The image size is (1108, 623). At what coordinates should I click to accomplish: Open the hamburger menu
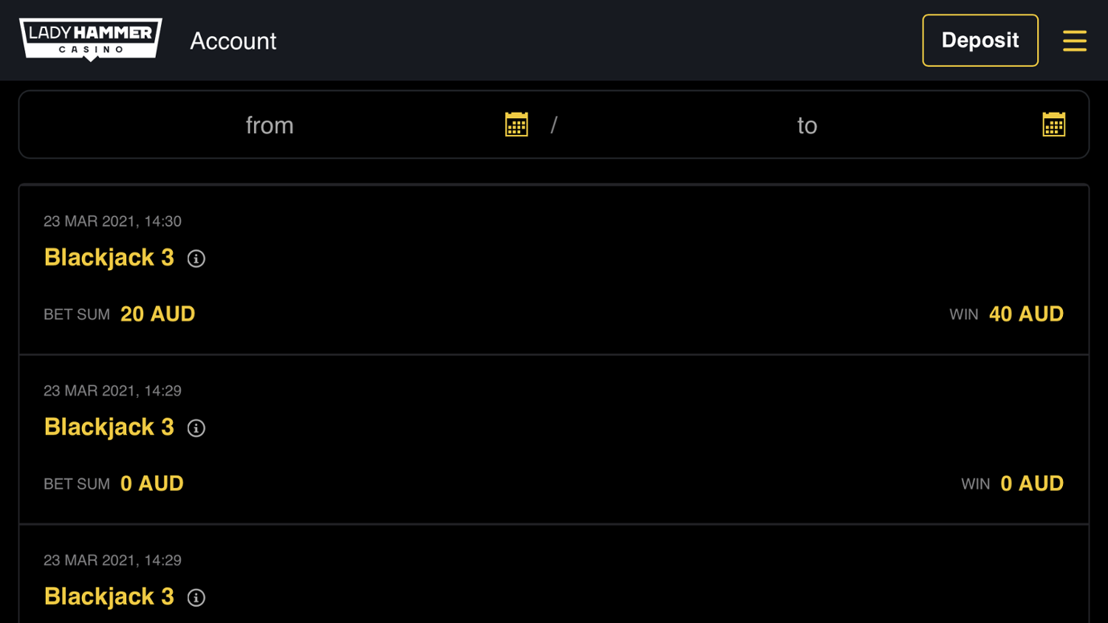click(x=1074, y=41)
